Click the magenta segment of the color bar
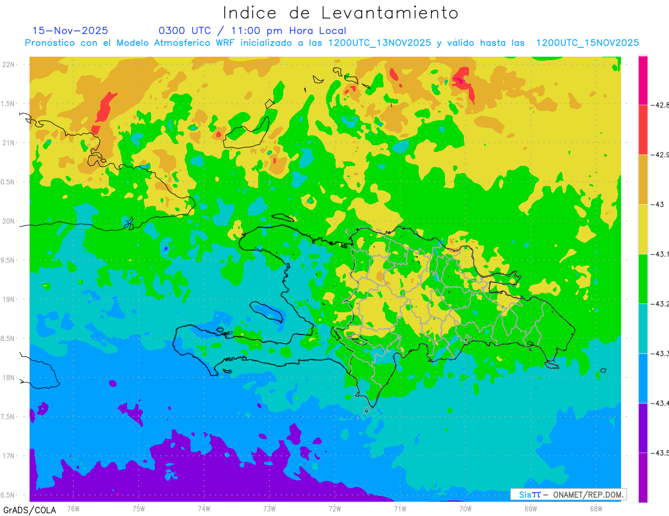This screenshot has width=669, height=516. tap(643, 80)
